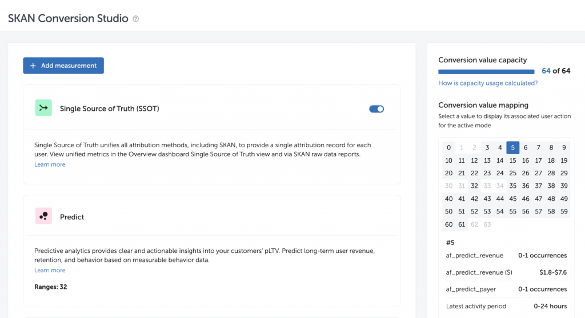Click the Single Source of Truth (SSOT) title

pos(110,109)
